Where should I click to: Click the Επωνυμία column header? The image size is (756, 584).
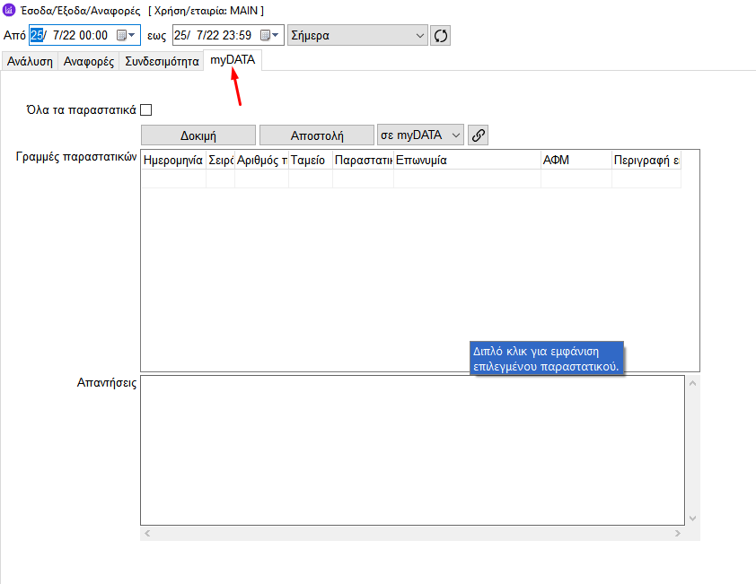point(467,160)
